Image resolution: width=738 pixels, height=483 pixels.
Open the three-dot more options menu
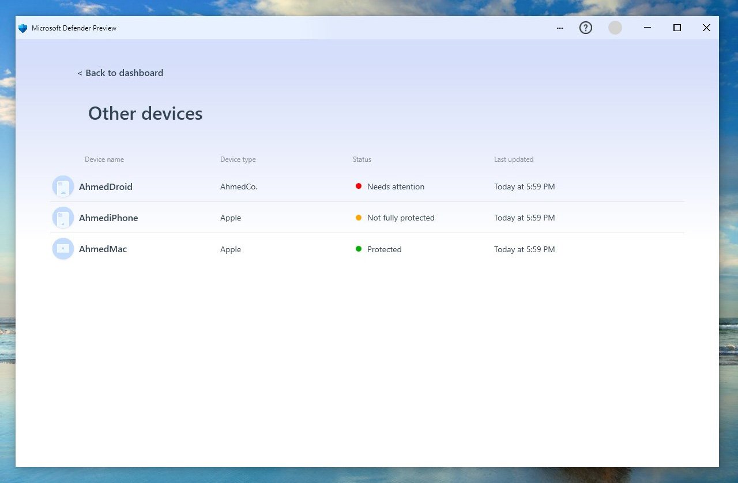tap(560, 28)
